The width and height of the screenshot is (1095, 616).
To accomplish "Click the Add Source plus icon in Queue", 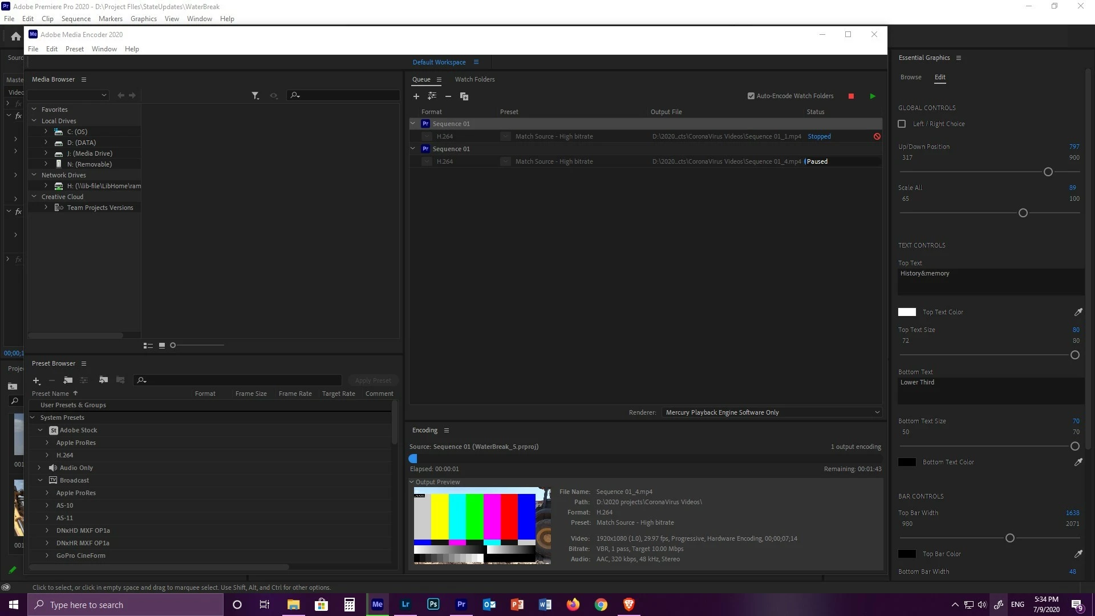I will tap(416, 96).
